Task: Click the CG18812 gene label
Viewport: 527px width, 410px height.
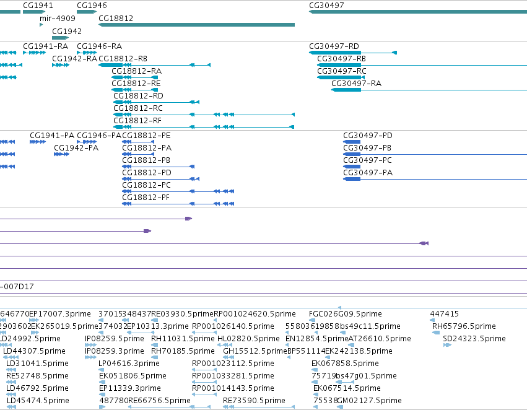Action: point(116,18)
